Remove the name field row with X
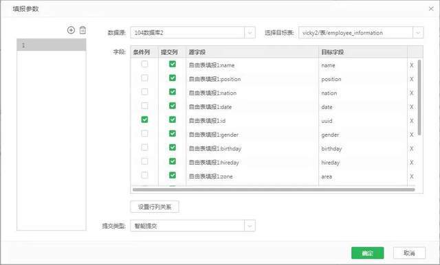 411,65
